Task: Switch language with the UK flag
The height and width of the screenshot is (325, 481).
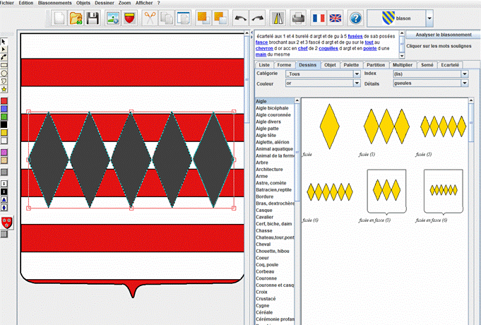Action: [335, 18]
